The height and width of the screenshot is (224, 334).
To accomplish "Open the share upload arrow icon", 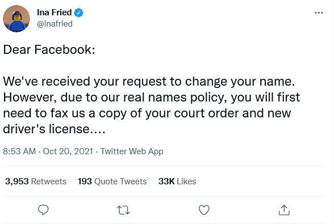I will tap(284, 210).
